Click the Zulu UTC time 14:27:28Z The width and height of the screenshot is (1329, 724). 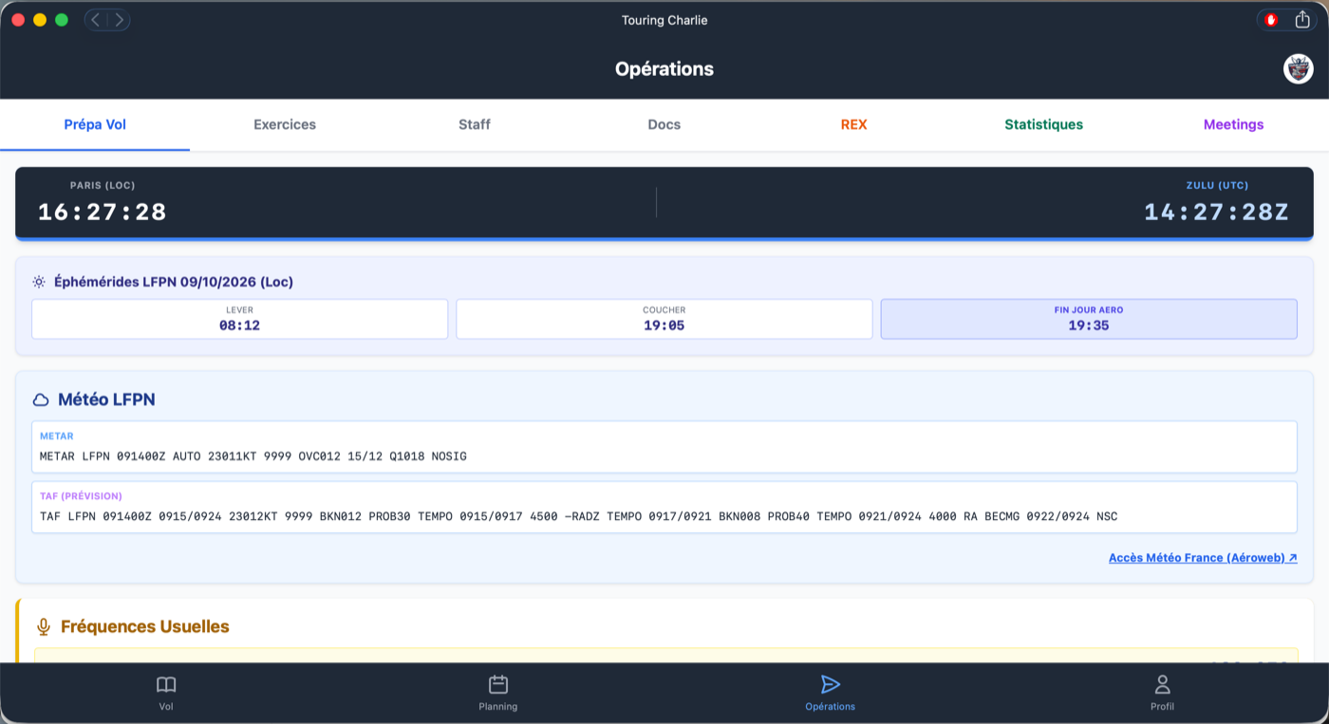coord(1217,212)
